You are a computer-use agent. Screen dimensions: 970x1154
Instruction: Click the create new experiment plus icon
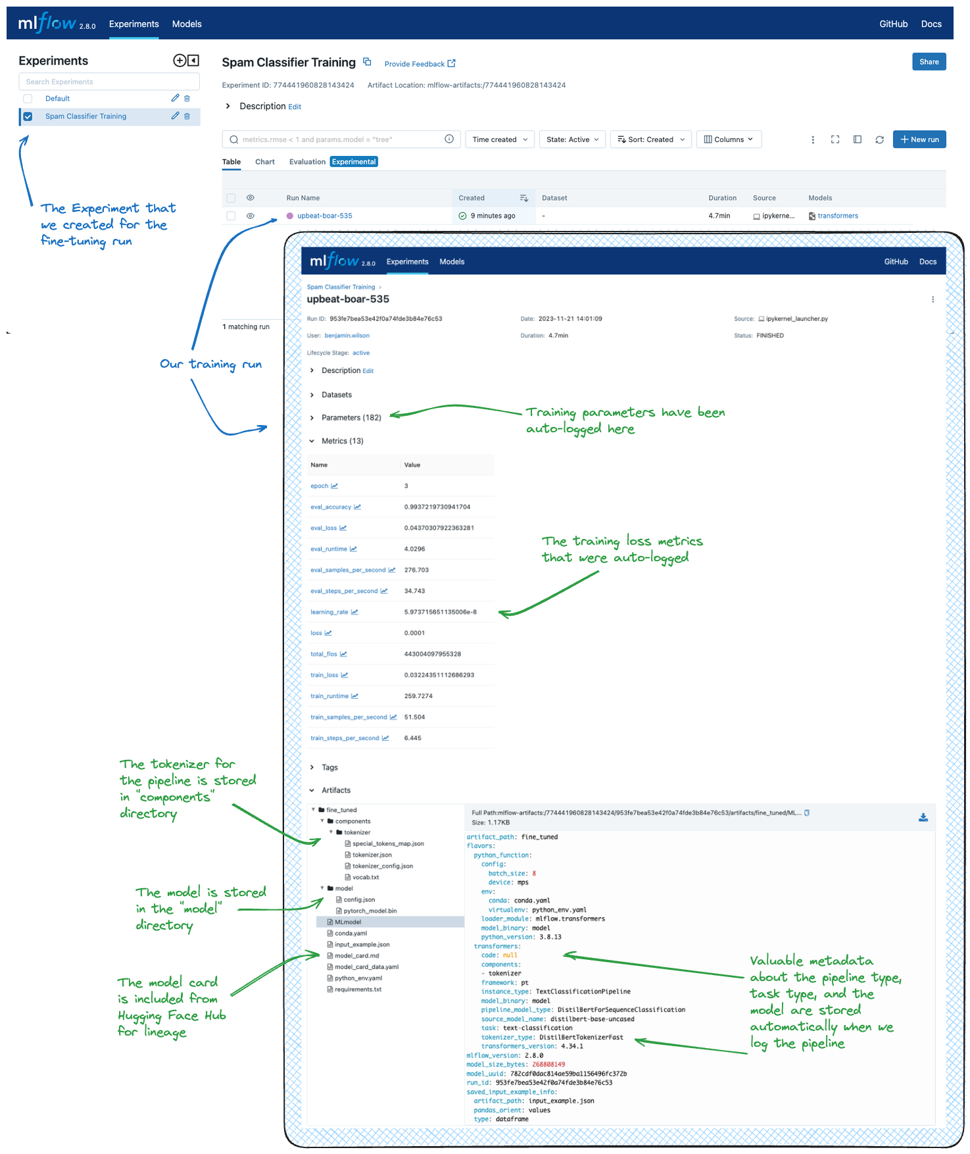coord(179,61)
